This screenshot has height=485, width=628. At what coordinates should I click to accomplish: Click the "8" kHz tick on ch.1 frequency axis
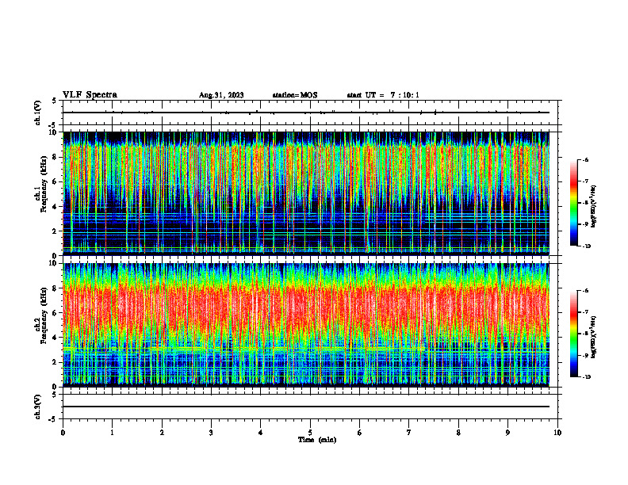(x=56, y=157)
